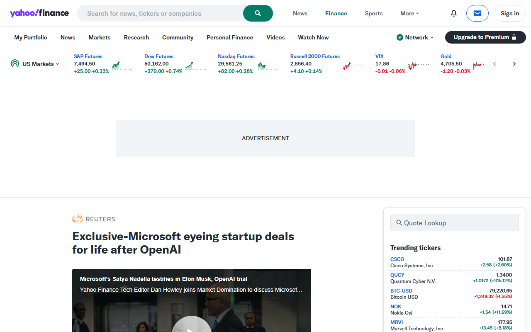Open the Personal Finance tab
This screenshot has width=531, height=332.
[x=230, y=37]
